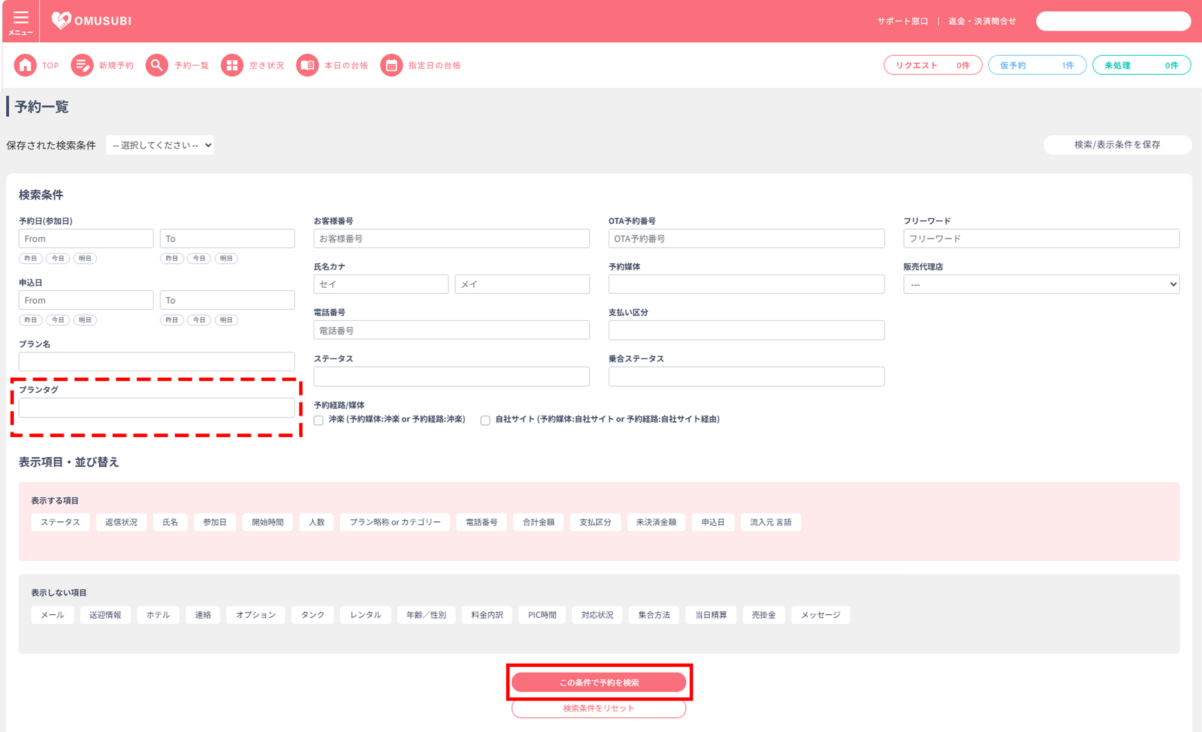Click 昨日 under 申込日 From
This screenshot has height=732, width=1202.
coord(30,319)
